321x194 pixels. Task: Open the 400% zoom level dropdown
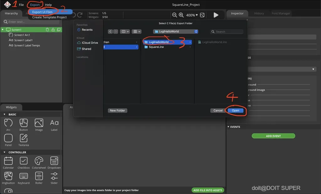click(x=192, y=15)
